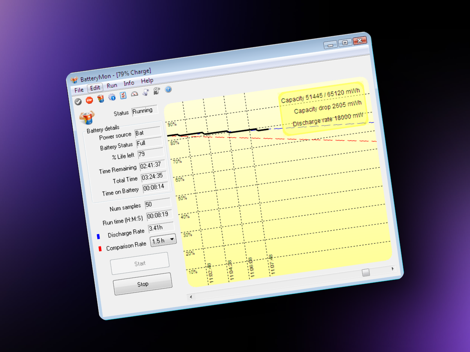Click the BatteryMon title bar app icon
The width and height of the screenshot is (470, 352).
tap(74, 80)
